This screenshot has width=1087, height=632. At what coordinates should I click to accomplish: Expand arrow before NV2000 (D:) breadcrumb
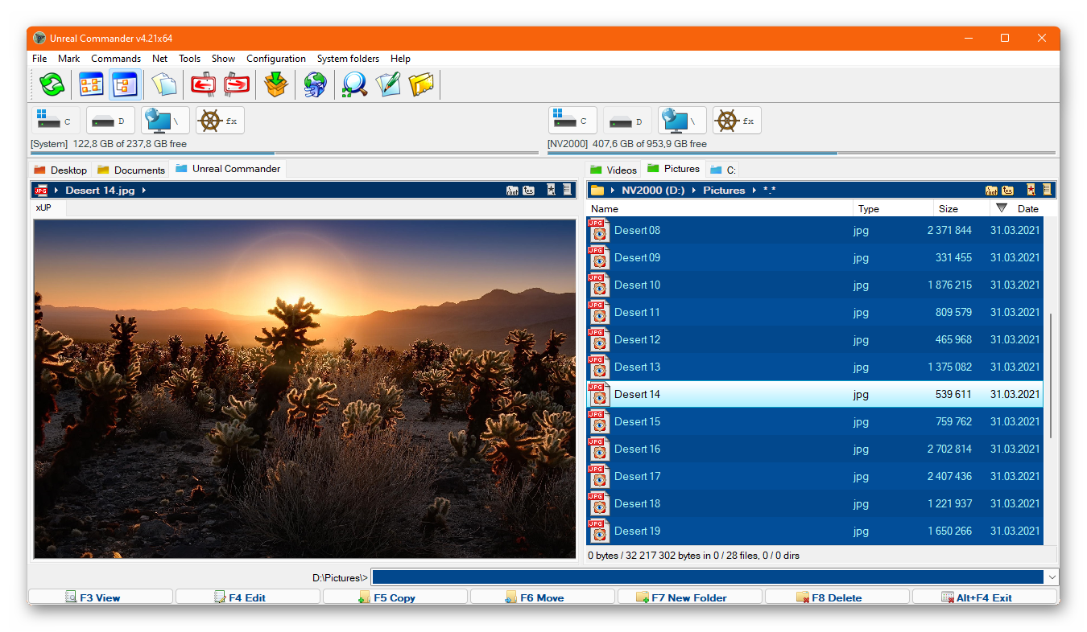coord(613,191)
